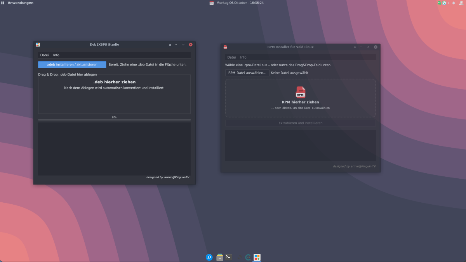Image resolution: width=466 pixels, height=262 pixels.
Task: Open the Anwendungen applications menu
Action: pos(17,3)
